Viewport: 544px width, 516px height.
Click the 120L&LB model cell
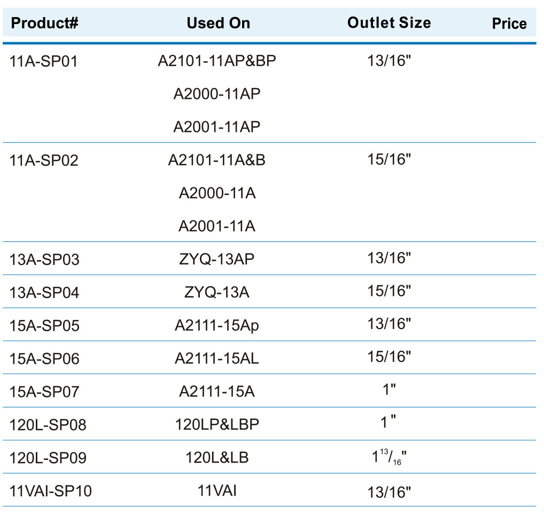click(x=217, y=458)
